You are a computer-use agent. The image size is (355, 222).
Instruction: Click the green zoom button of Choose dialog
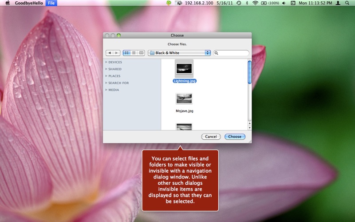coord(118,36)
